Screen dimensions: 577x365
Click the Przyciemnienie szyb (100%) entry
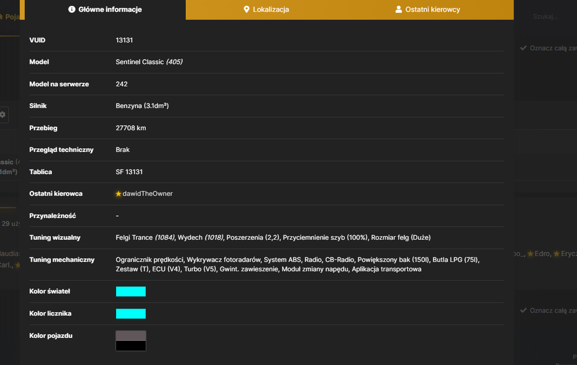325,238
